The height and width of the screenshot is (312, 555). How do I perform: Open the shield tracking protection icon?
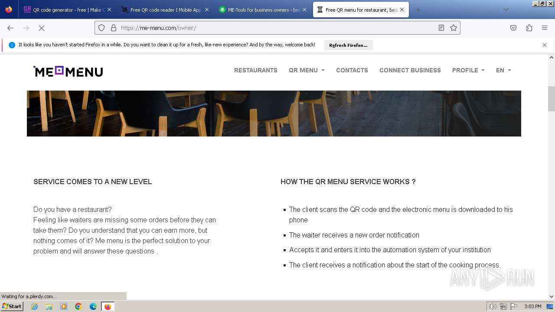tap(101, 28)
